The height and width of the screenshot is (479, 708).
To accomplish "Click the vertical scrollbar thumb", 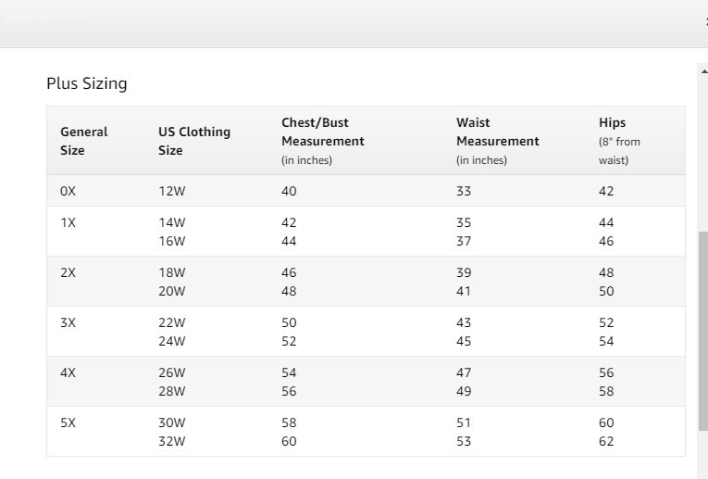I will click(702, 330).
